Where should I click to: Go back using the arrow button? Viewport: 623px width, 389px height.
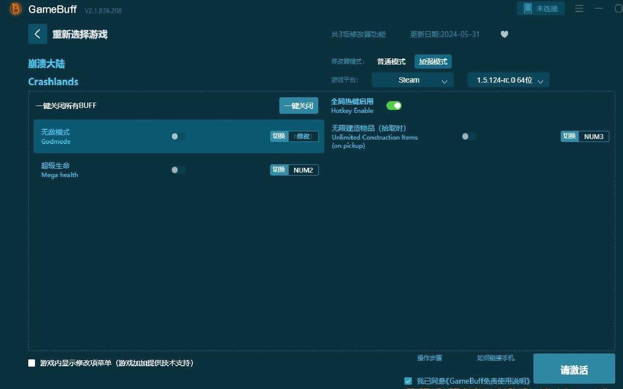[37, 34]
